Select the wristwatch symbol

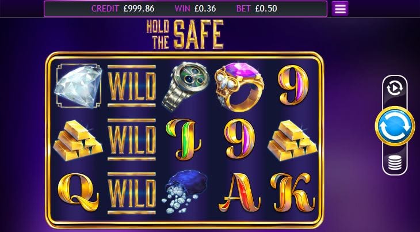coord(185,86)
